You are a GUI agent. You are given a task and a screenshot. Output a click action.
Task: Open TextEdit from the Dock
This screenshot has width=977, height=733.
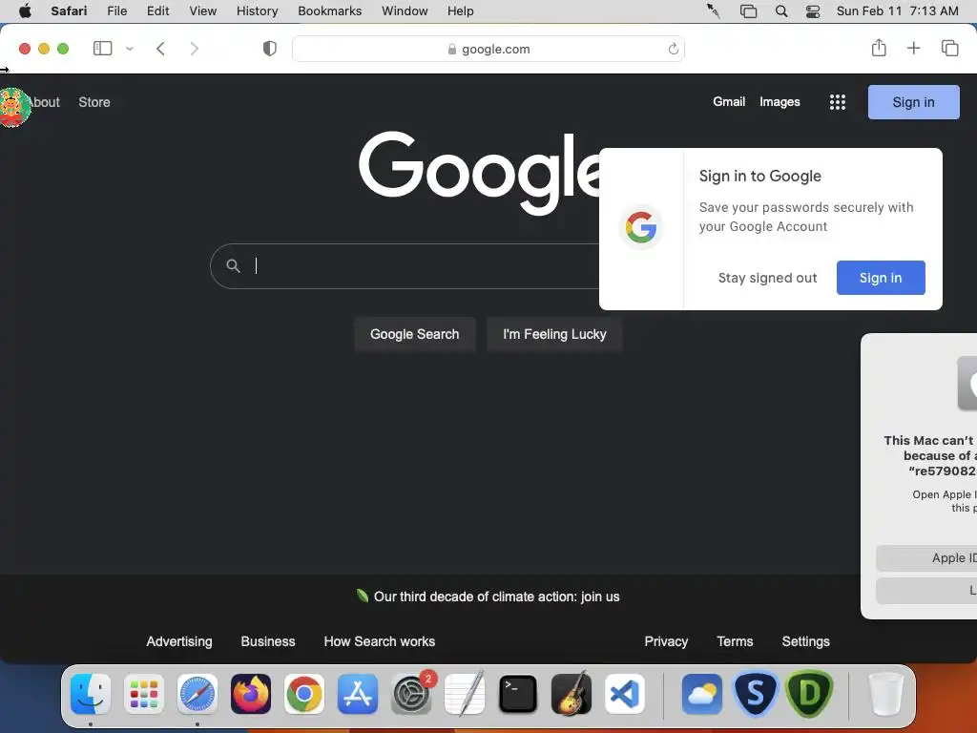465,694
